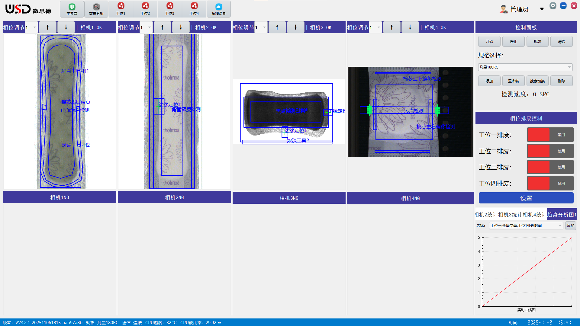Open the 工位2 station icon
This screenshot has height=326, width=580.
click(x=145, y=9)
